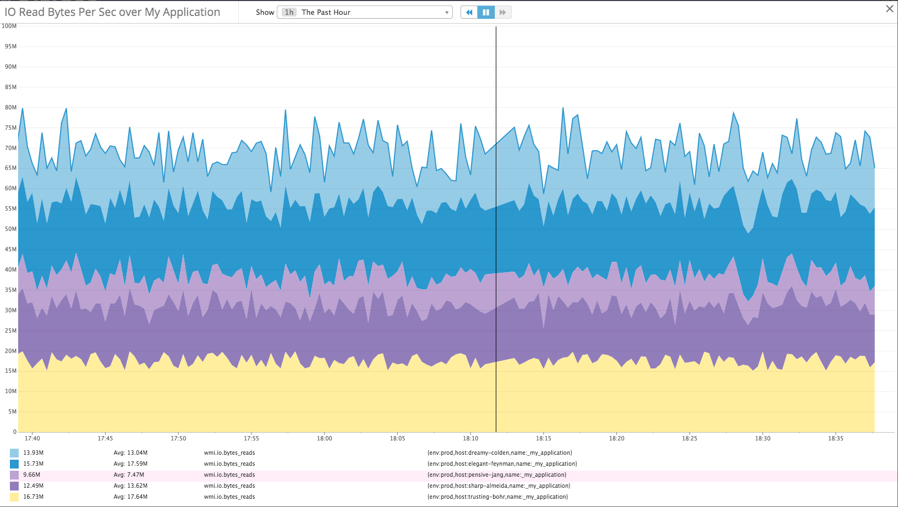Fast-forward the chart timeframe

tap(502, 12)
